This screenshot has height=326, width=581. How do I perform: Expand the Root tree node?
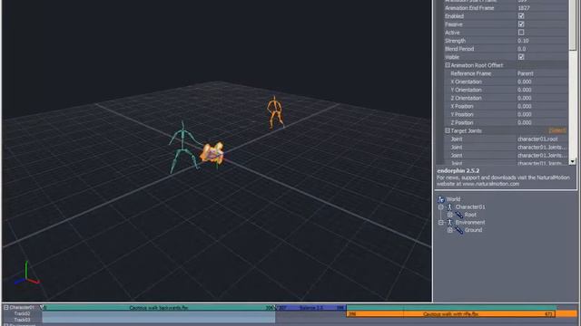[x=450, y=215]
